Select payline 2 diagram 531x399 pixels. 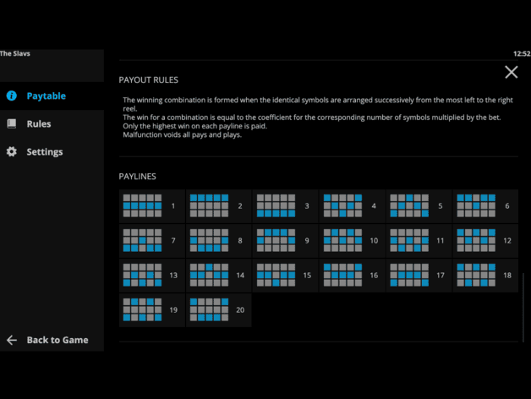[x=210, y=205]
